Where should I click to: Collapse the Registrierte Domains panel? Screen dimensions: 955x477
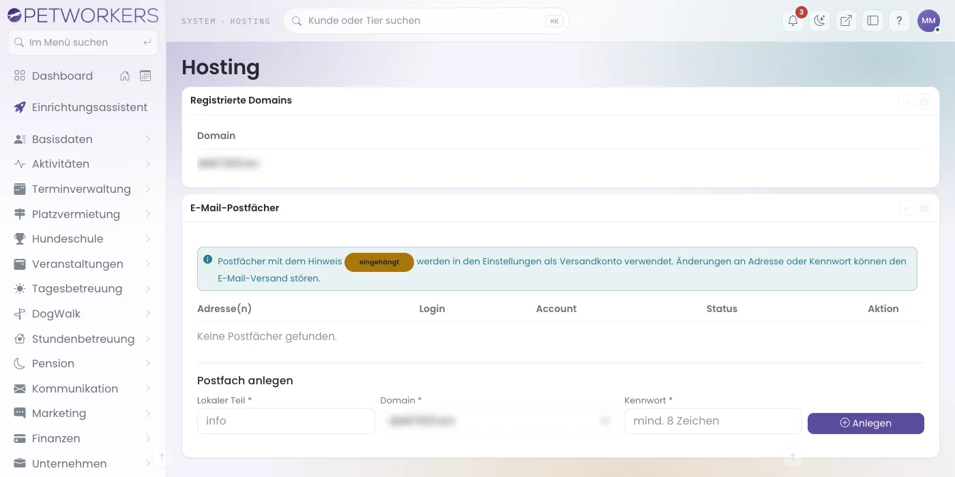(906, 101)
